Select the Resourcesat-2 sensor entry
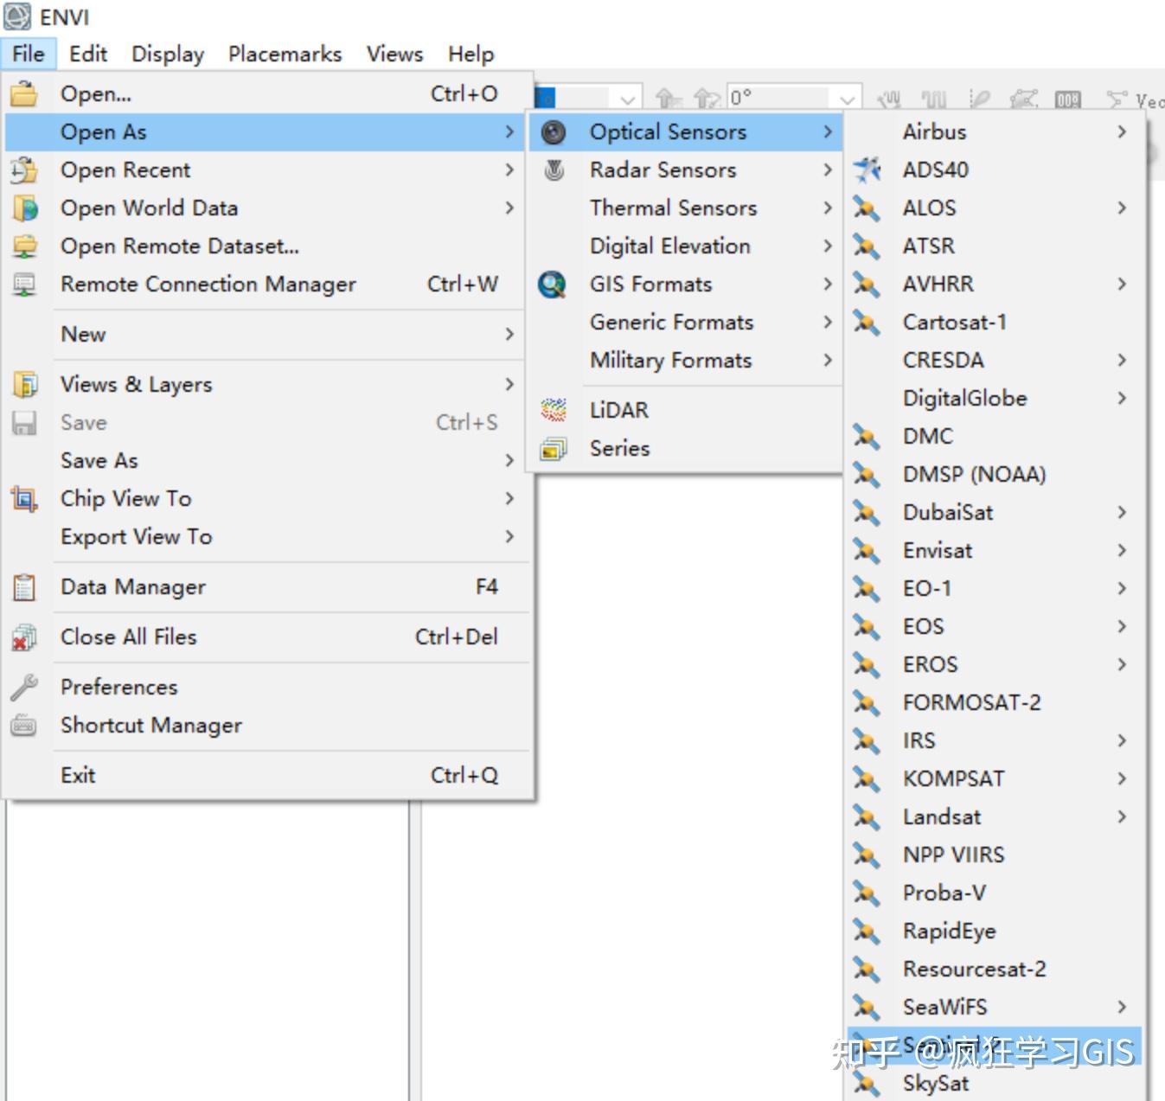 point(995,969)
